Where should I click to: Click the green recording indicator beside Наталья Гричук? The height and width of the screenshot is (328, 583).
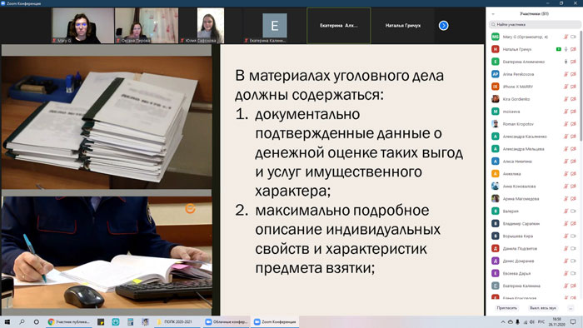pos(559,49)
